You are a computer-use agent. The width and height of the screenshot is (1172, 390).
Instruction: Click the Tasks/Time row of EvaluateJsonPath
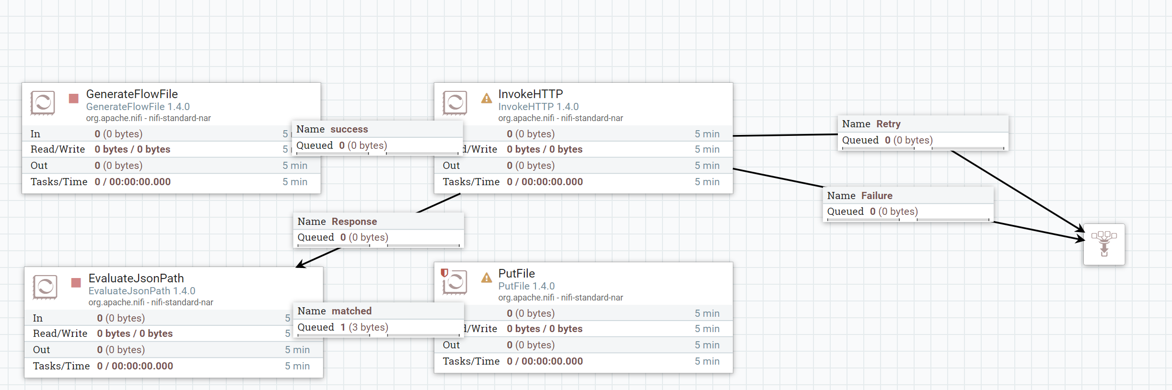coord(174,366)
